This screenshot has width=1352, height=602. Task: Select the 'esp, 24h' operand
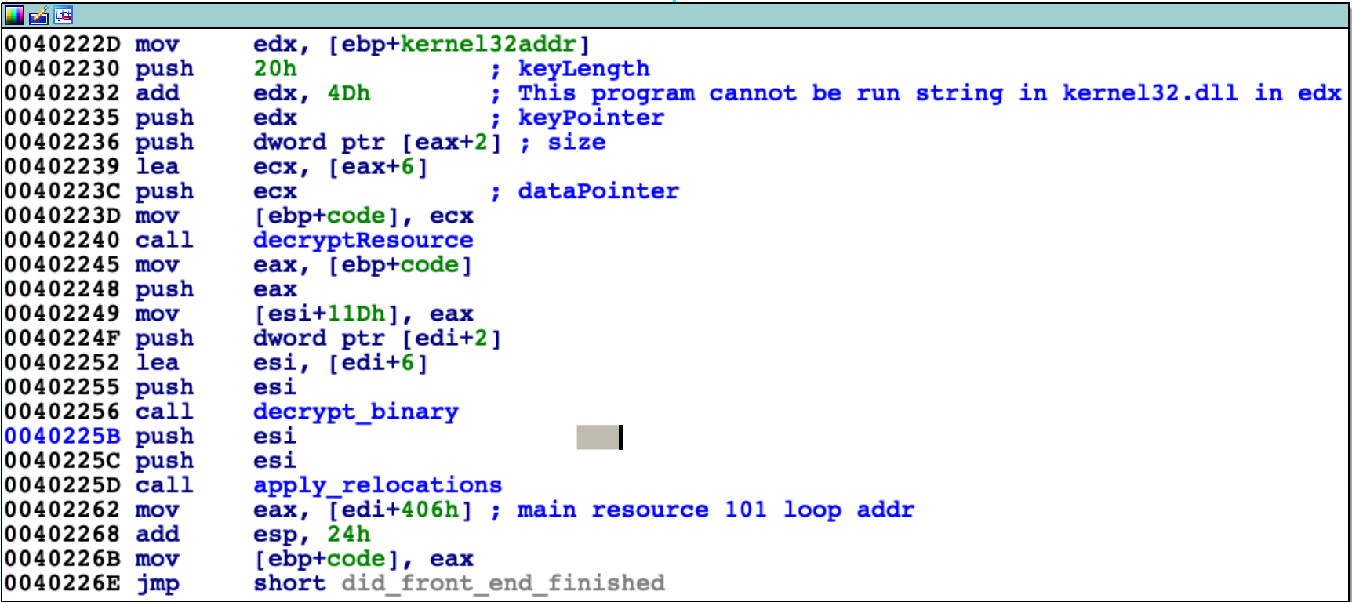311,534
